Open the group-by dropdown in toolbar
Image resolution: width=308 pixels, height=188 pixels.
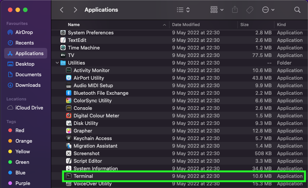click(217, 10)
